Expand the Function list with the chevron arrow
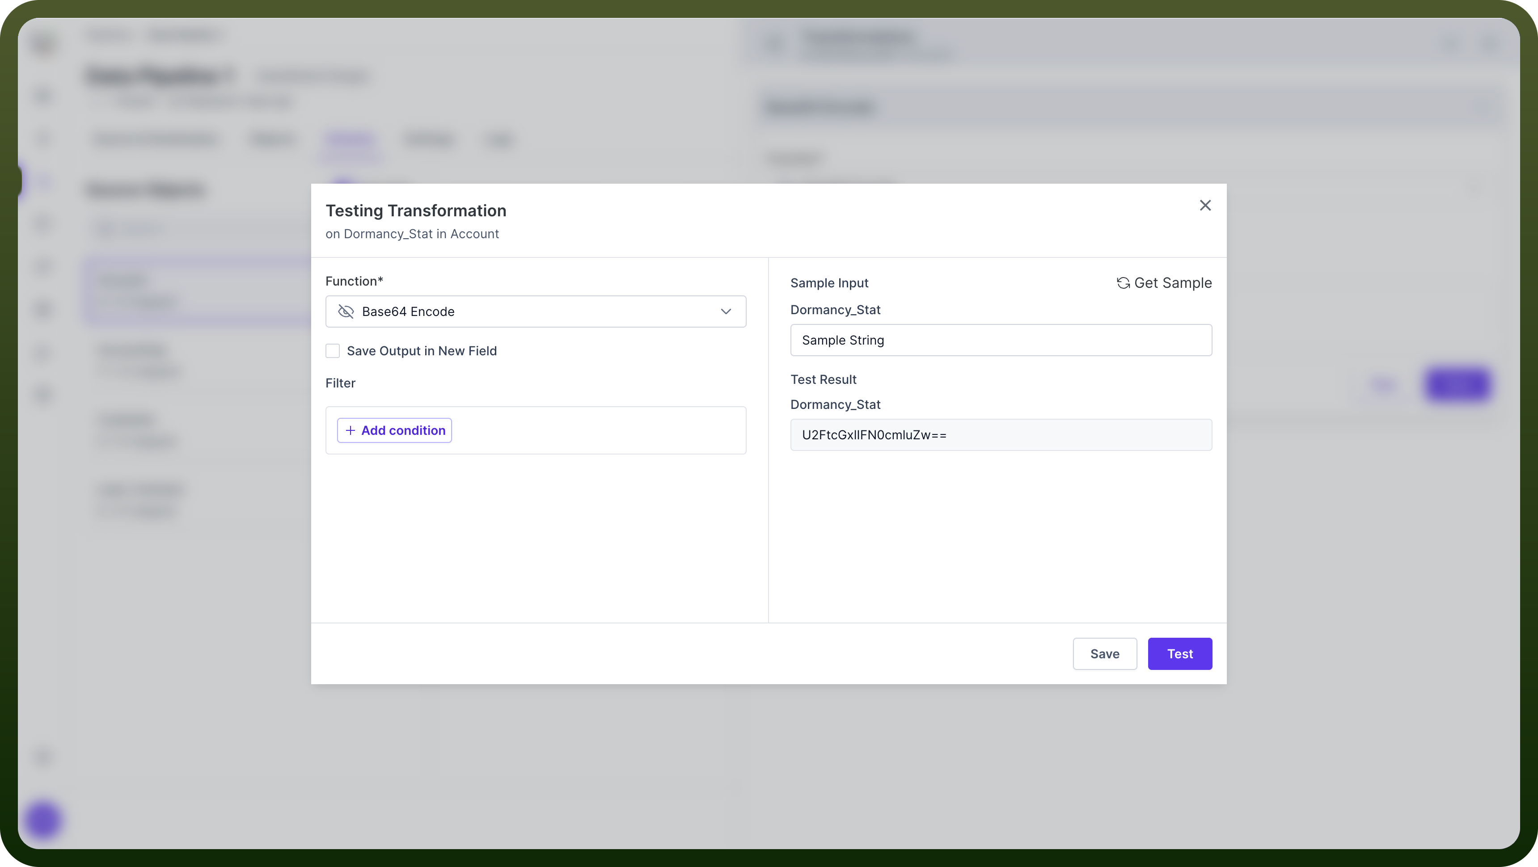Screen dimensions: 1538x867 click(726, 311)
